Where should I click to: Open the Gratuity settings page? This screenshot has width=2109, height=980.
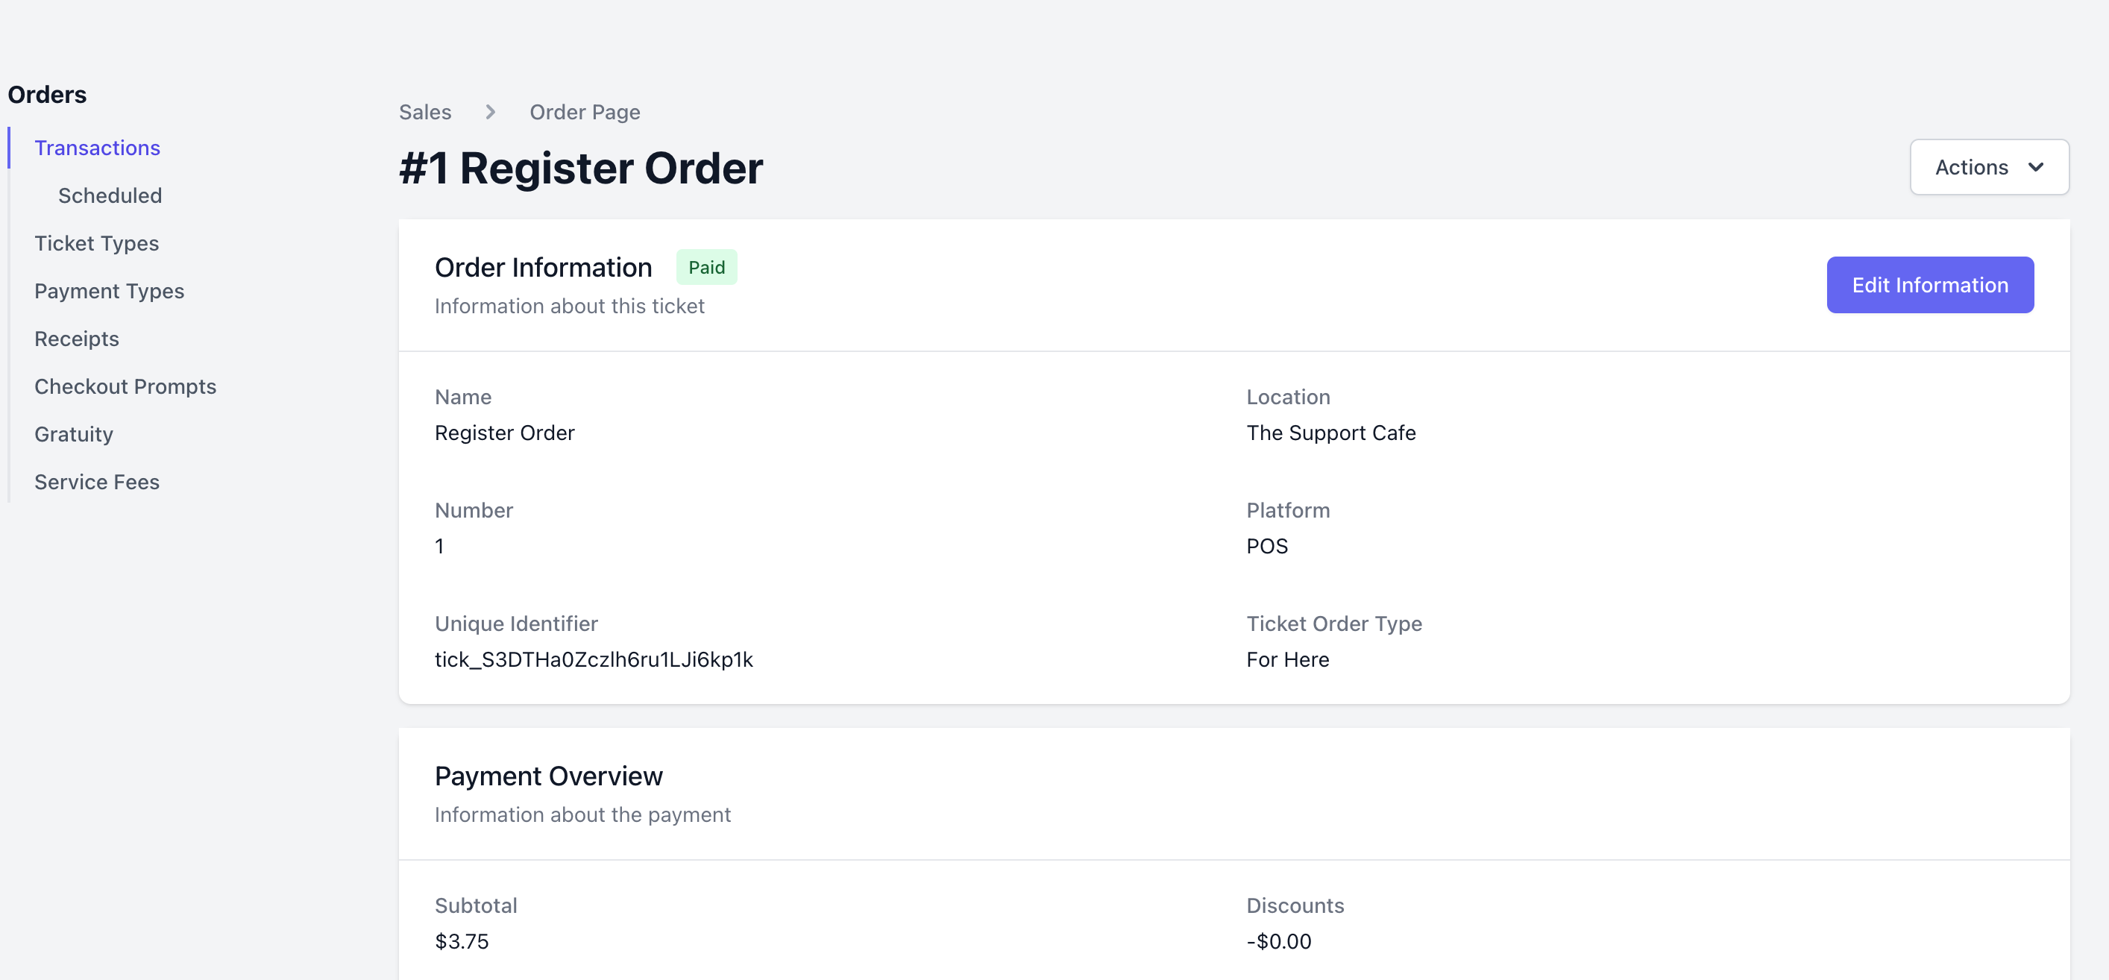click(x=74, y=435)
